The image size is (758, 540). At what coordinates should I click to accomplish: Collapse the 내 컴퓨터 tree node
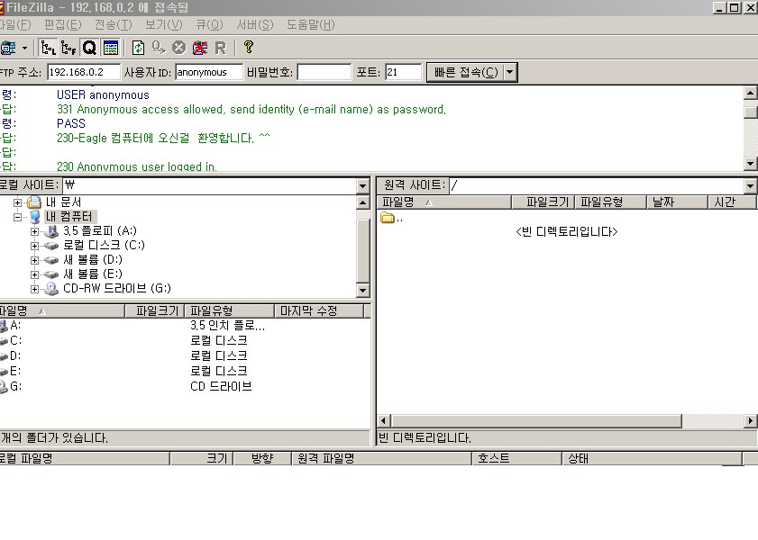click(x=18, y=217)
